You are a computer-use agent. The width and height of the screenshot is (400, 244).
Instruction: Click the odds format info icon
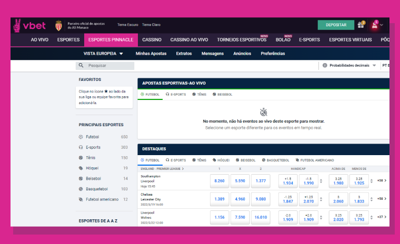(x=325, y=65)
